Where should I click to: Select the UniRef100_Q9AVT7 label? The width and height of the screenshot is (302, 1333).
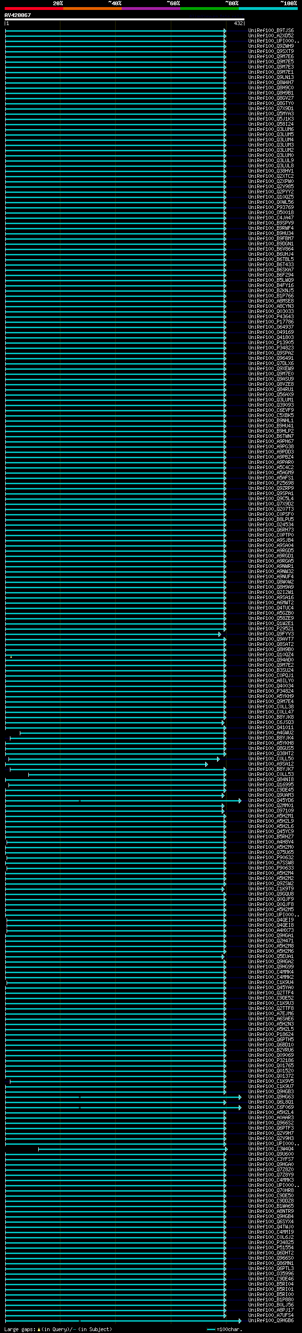click(271, 639)
